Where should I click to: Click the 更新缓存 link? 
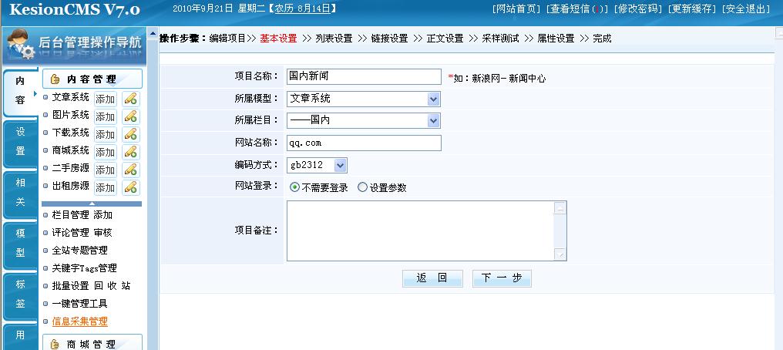[x=691, y=9]
